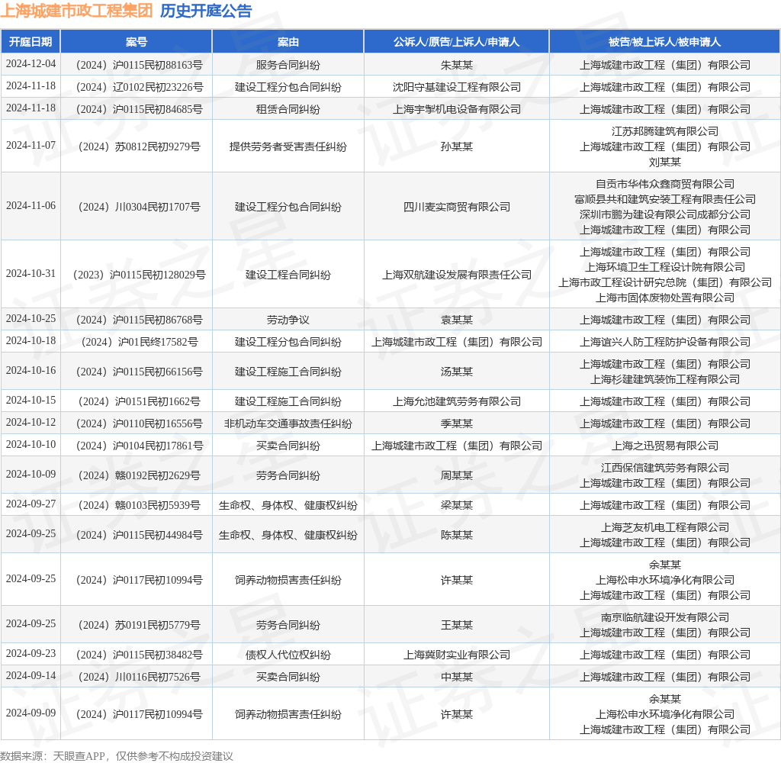Click plaintiff 袁某某
The width and height of the screenshot is (781, 763).
[456, 320]
